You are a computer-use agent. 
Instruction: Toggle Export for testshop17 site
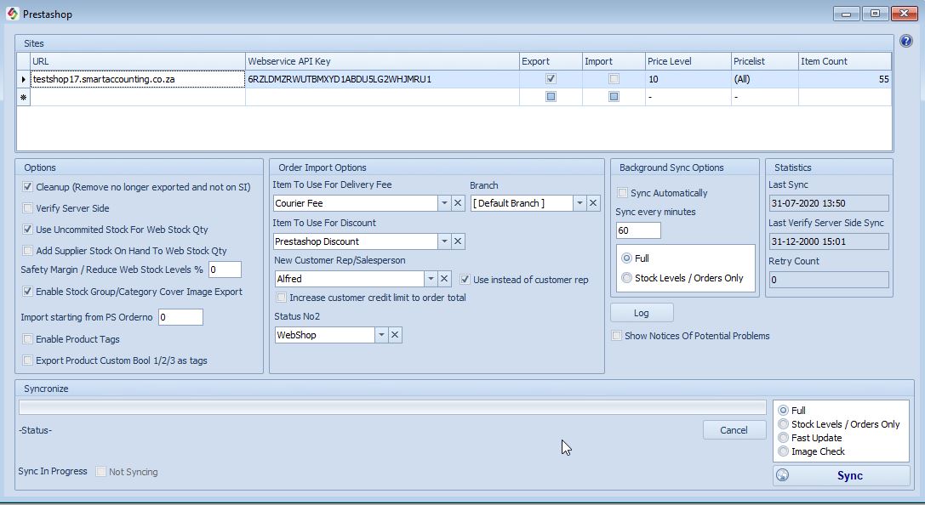[551, 78]
